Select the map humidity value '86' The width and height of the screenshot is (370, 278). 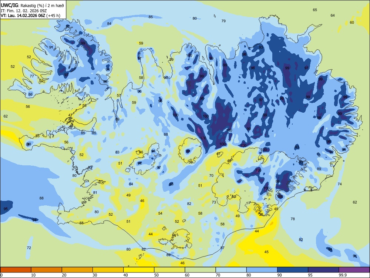click(x=30, y=94)
